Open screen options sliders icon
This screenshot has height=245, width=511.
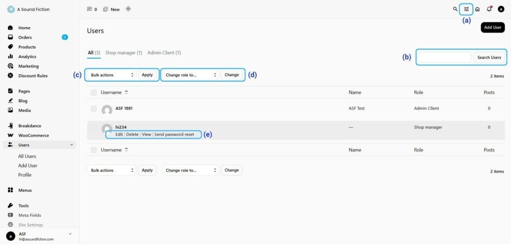tap(467, 9)
